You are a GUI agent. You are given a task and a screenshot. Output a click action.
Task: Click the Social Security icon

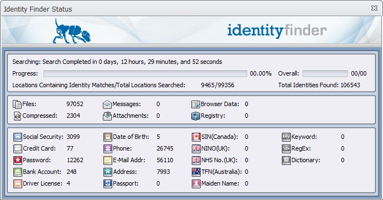click(x=18, y=137)
